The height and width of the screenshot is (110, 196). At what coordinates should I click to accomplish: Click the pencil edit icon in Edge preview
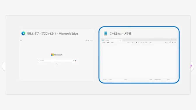point(86,40)
